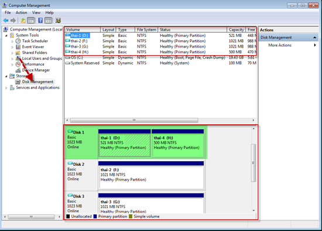Viewport: 322px width, 231px height.
Task: Click the thai-2 (F:) volume icon in list
Action: (67, 40)
